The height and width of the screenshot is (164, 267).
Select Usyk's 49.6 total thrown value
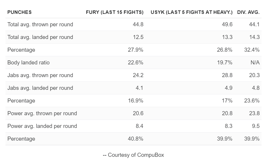[x=227, y=25]
